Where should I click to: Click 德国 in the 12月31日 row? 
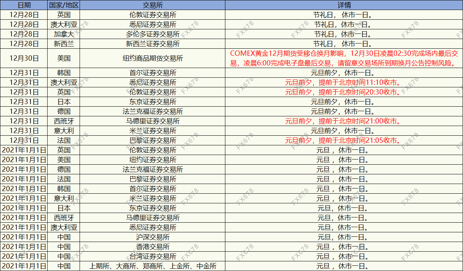[64, 112]
